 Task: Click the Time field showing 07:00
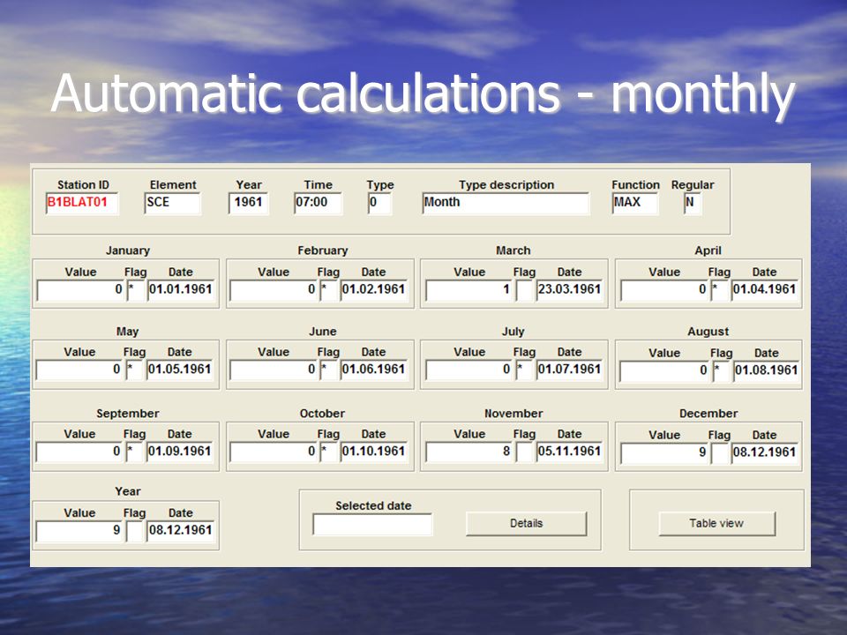[x=319, y=203]
